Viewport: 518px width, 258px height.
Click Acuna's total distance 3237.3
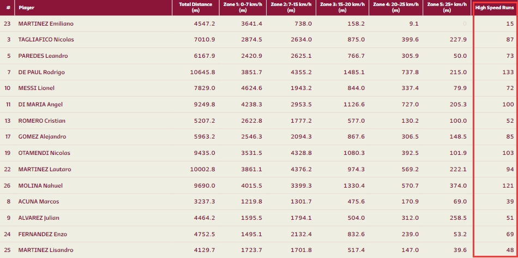pos(204,201)
